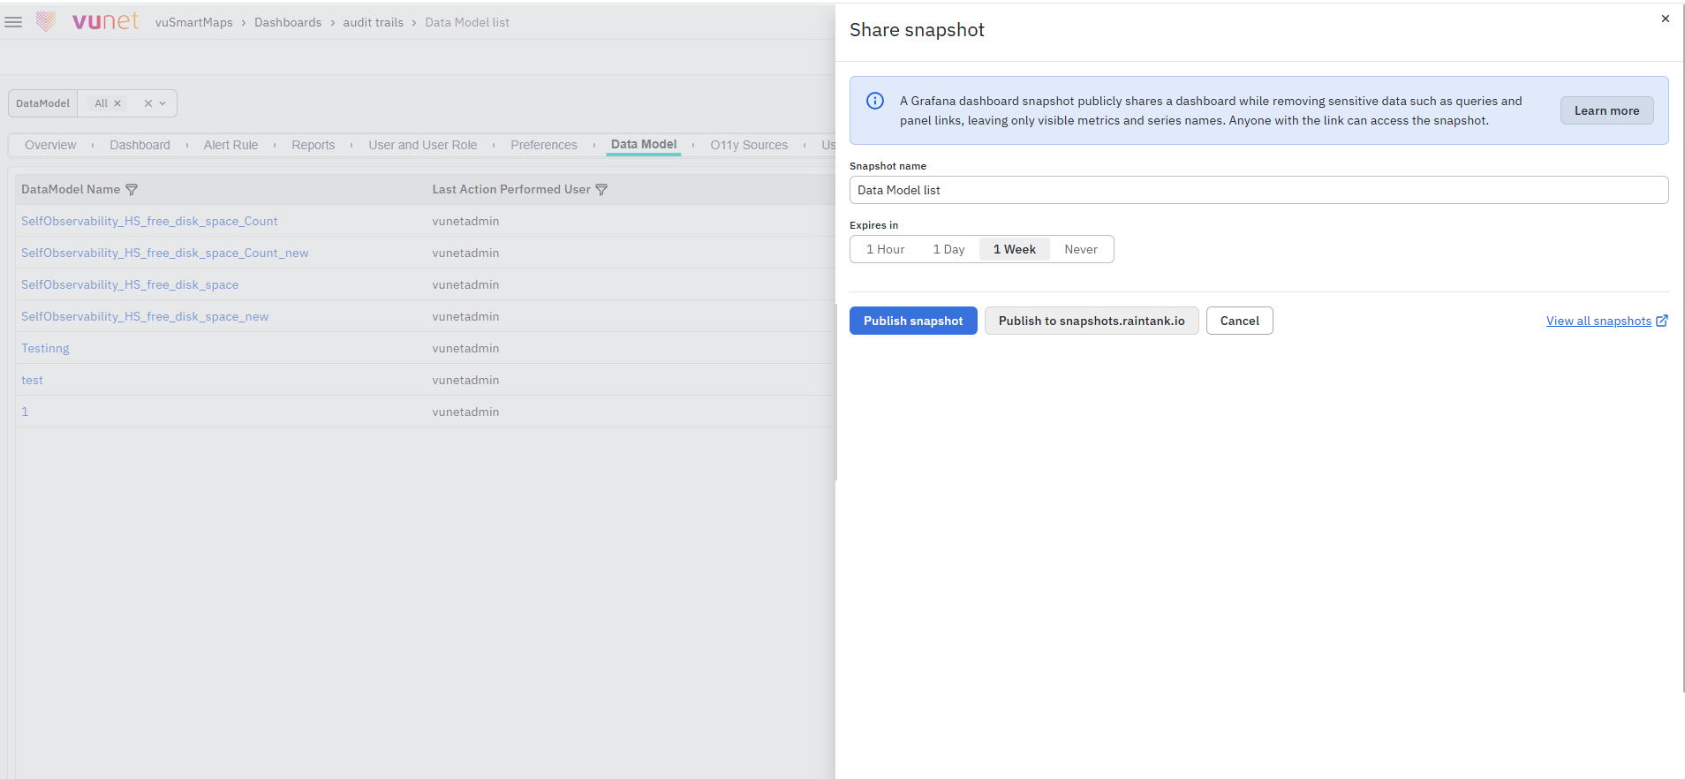Open the O11y Sources tab

[749, 145]
